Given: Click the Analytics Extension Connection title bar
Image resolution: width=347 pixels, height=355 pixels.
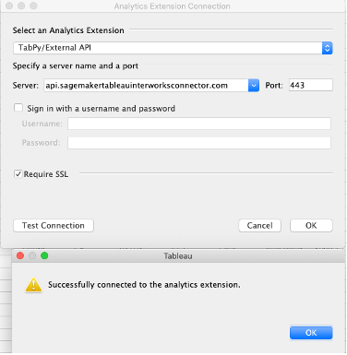Looking at the screenshot, I should [x=173, y=6].
